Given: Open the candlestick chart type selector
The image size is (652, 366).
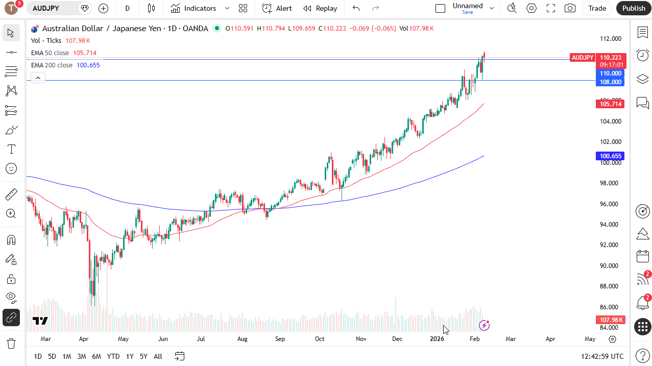Looking at the screenshot, I should [x=151, y=8].
